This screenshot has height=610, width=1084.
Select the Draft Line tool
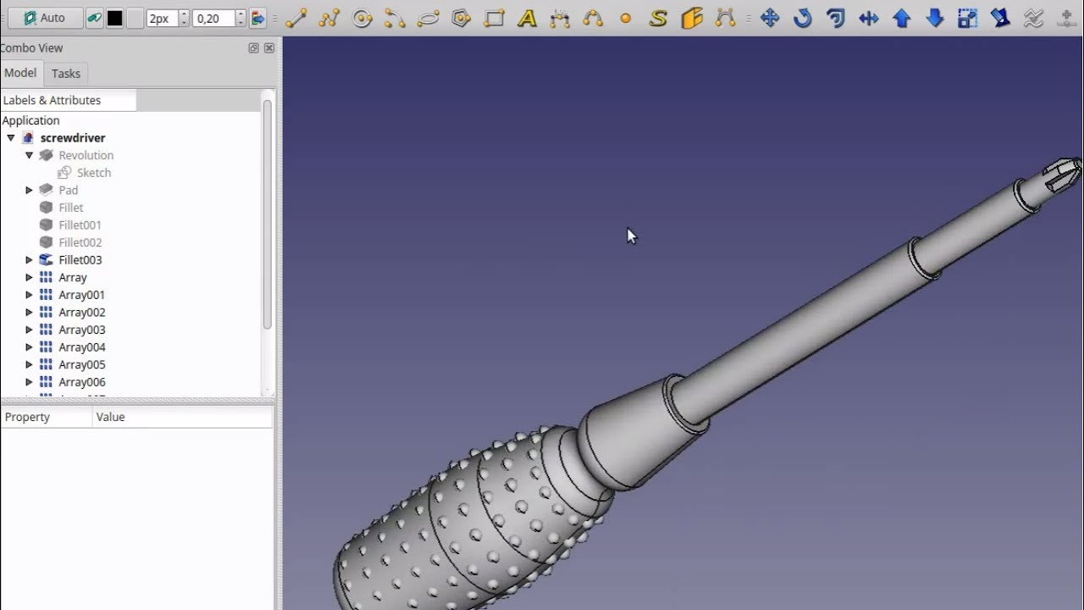[296, 18]
